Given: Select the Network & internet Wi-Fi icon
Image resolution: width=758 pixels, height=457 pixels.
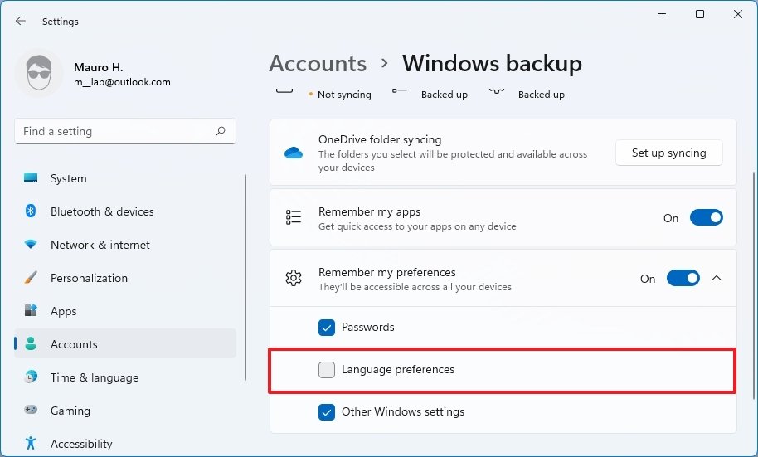Looking at the screenshot, I should (32, 245).
